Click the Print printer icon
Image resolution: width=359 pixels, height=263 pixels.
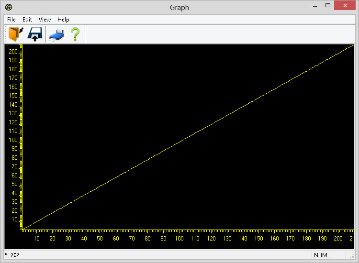[x=56, y=34]
